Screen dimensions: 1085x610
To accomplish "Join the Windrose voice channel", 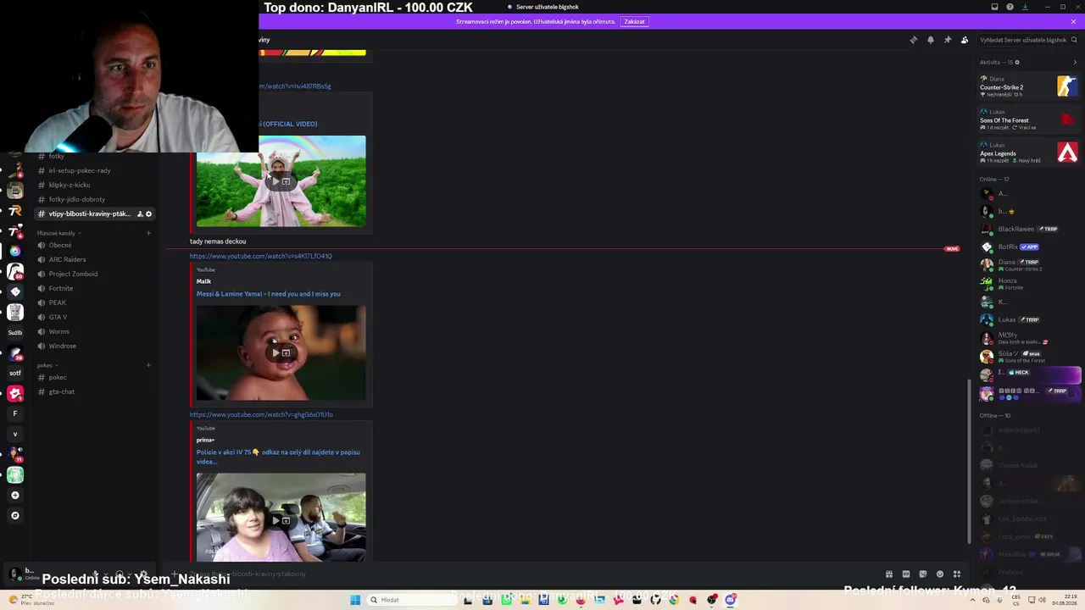I will 94,346.
